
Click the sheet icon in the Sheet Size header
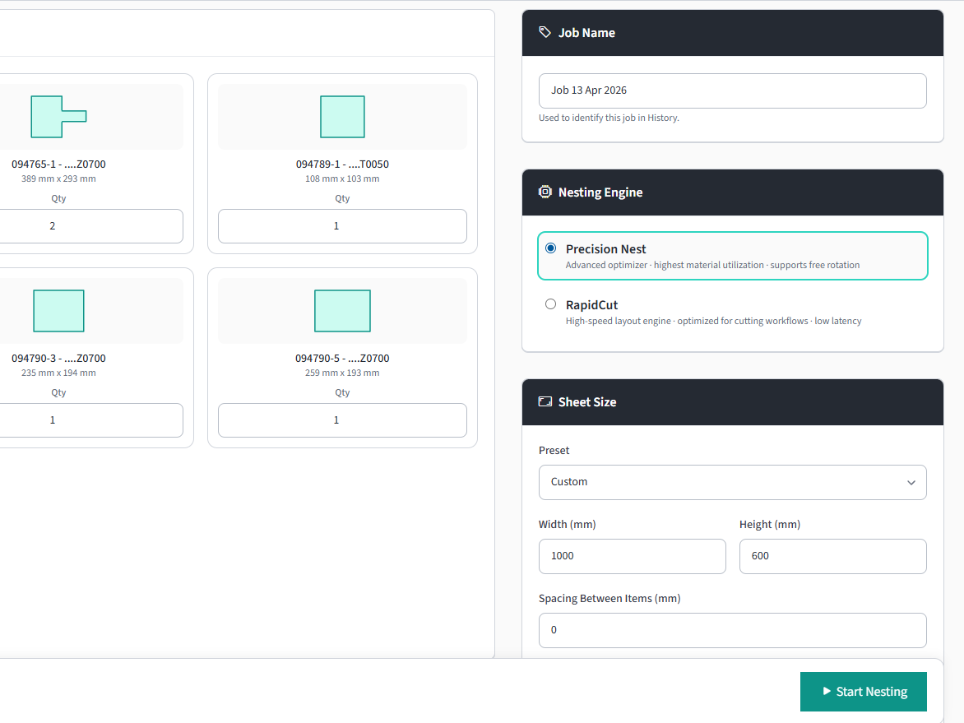click(x=545, y=401)
